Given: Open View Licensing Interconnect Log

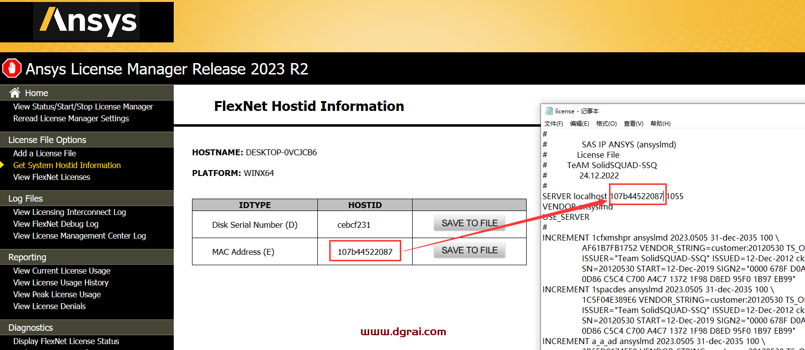Looking at the screenshot, I should pos(70,212).
